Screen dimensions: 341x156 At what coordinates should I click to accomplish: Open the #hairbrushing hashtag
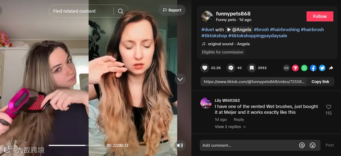pos(285,30)
